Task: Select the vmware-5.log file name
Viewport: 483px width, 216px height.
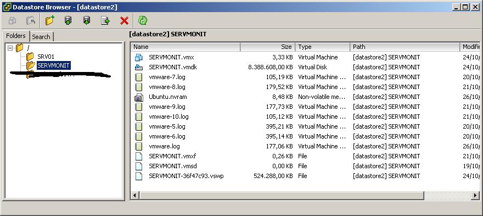Action: (167, 126)
